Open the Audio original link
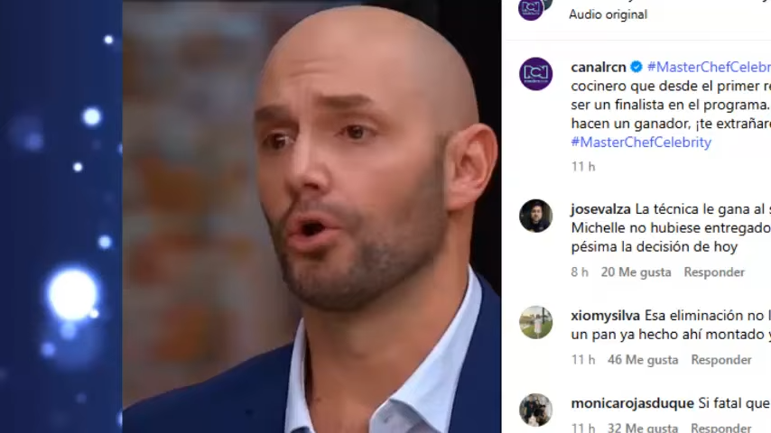771x433 pixels. pyautogui.click(x=608, y=14)
